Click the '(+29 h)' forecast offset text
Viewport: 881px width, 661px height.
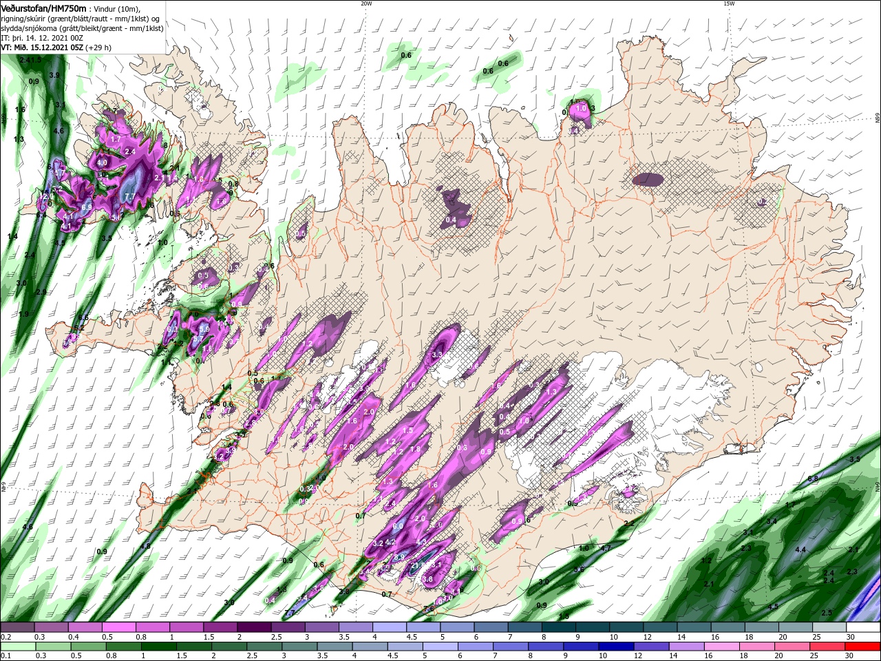coord(98,48)
